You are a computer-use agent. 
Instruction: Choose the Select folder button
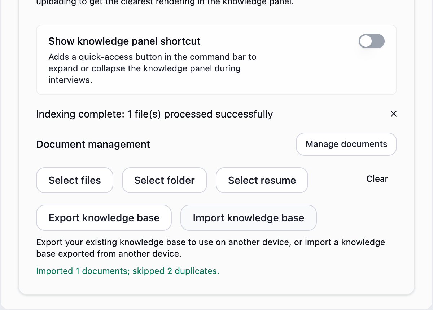click(165, 180)
